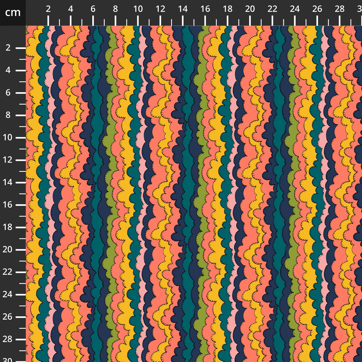The width and height of the screenshot is (362, 362).
Task: Click the 26 mark on the top ruler
Action: point(317,9)
